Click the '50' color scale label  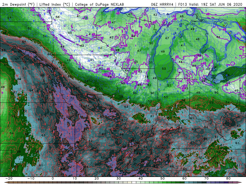163,178
